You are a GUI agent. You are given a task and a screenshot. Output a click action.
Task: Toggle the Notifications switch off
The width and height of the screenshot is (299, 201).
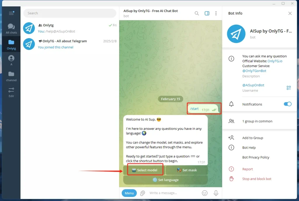(x=287, y=104)
